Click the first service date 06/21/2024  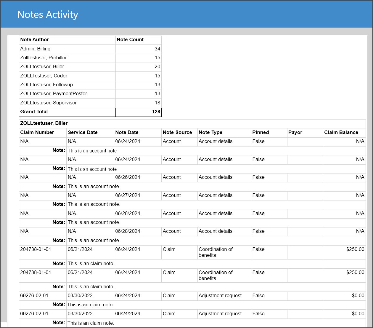tap(80, 249)
